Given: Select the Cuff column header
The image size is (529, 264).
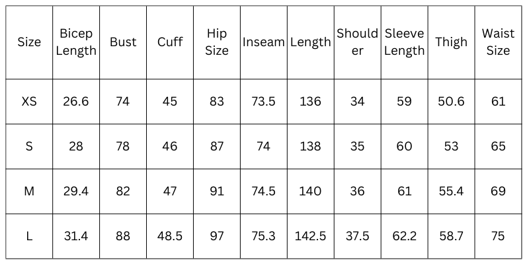Looking at the screenshot, I should point(170,42).
